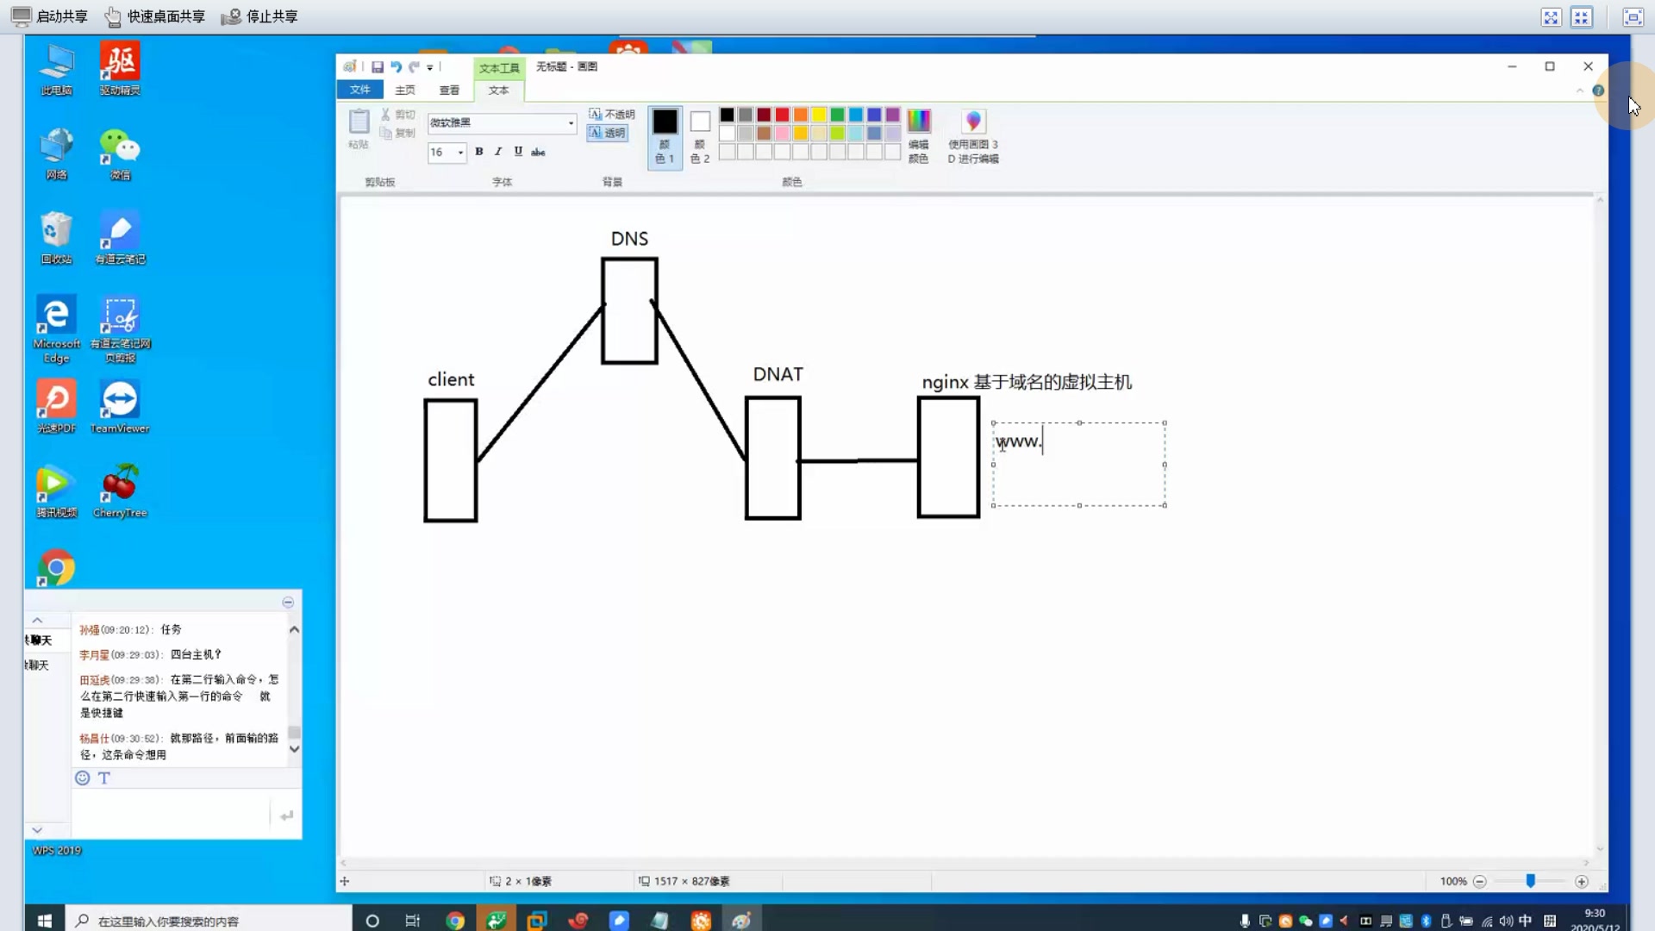This screenshot has width=1655, height=931.
Task: Toggle bold text formatting
Action: coord(479,152)
